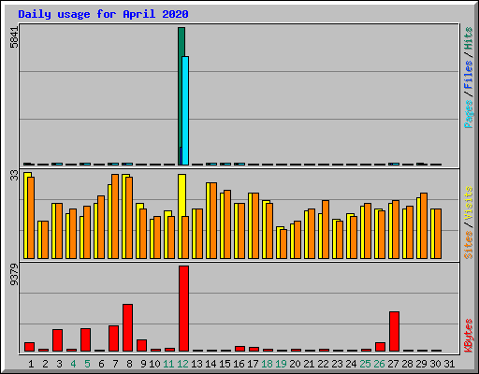The width and height of the screenshot is (479, 374).
Task: Select the orange visits bar for day 7
Action: (115, 216)
